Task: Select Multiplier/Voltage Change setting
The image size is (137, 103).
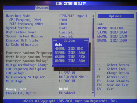Action: (27, 65)
